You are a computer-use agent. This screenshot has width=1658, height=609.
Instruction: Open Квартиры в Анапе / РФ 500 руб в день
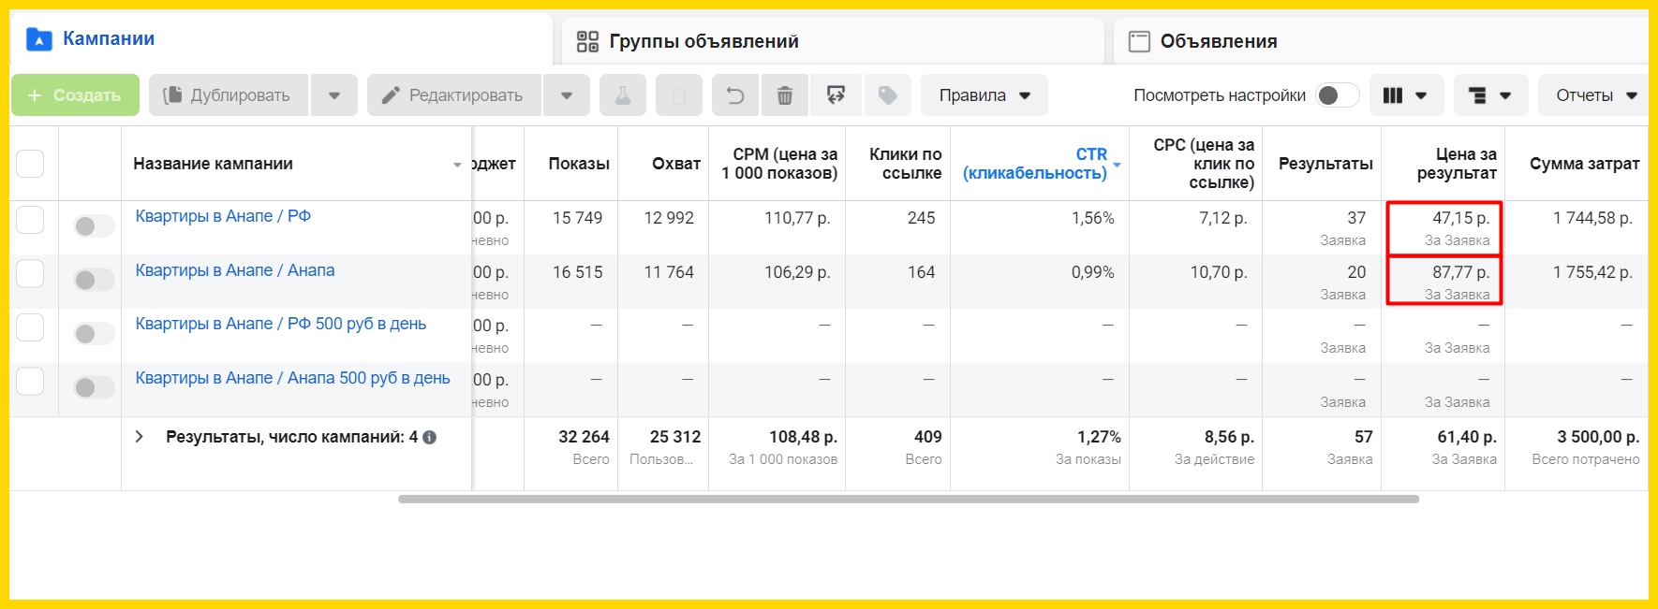point(281,324)
